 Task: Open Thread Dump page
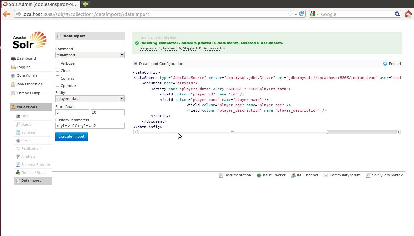(x=29, y=93)
